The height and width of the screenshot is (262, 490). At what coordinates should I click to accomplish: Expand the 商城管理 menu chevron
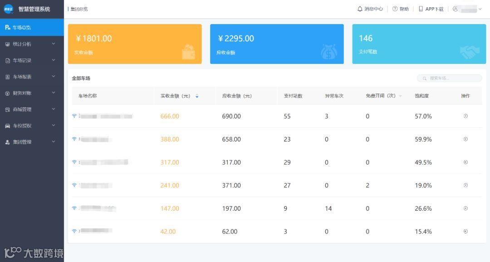click(54, 109)
